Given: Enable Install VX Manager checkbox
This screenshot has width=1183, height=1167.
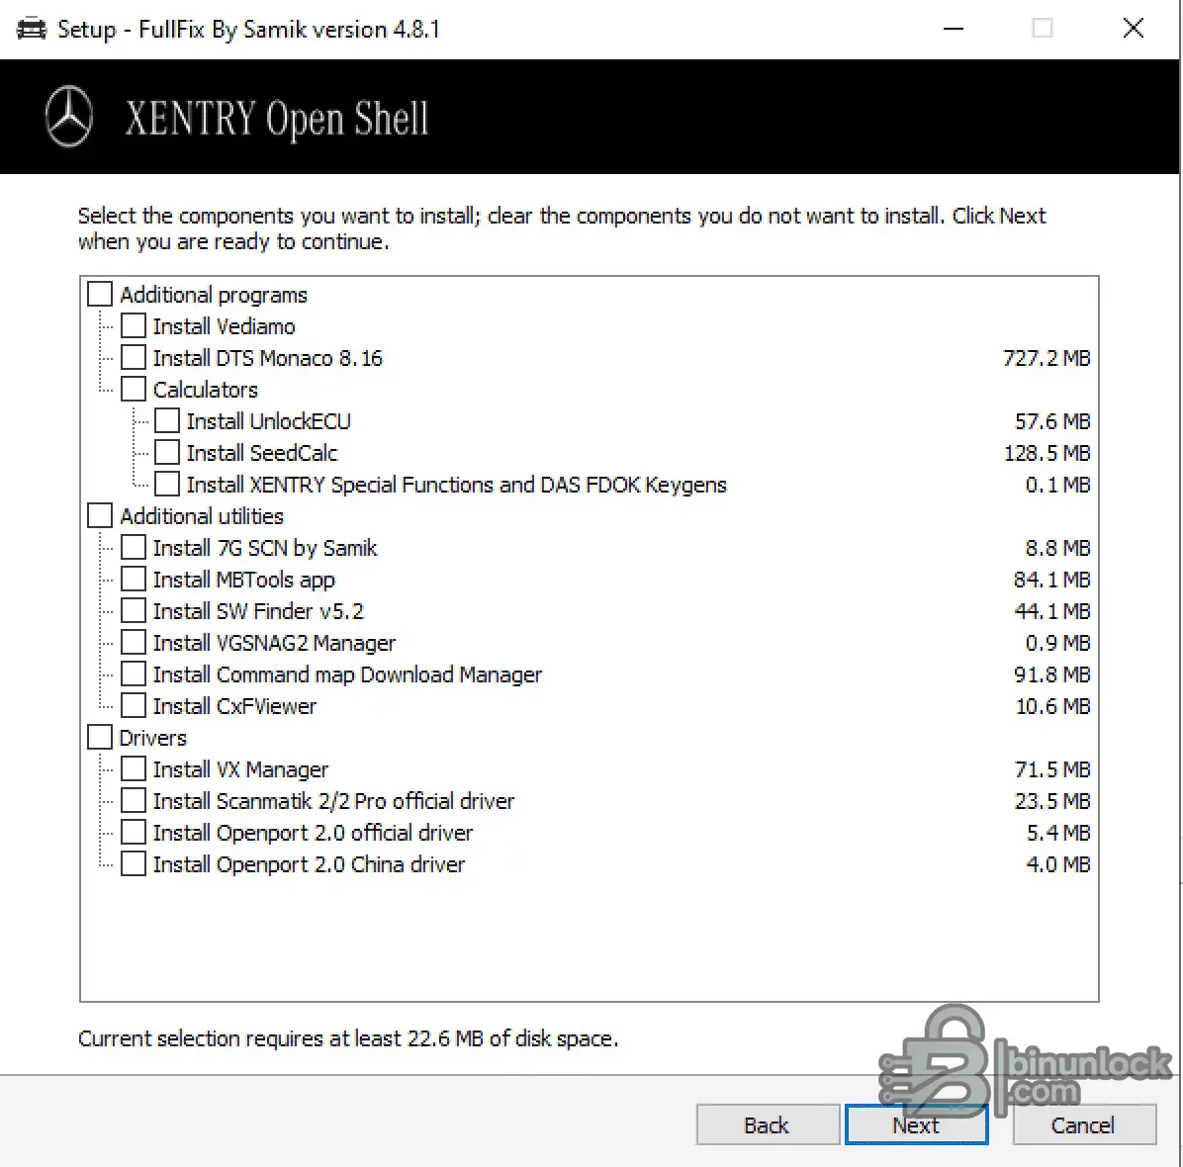Looking at the screenshot, I should 134,769.
